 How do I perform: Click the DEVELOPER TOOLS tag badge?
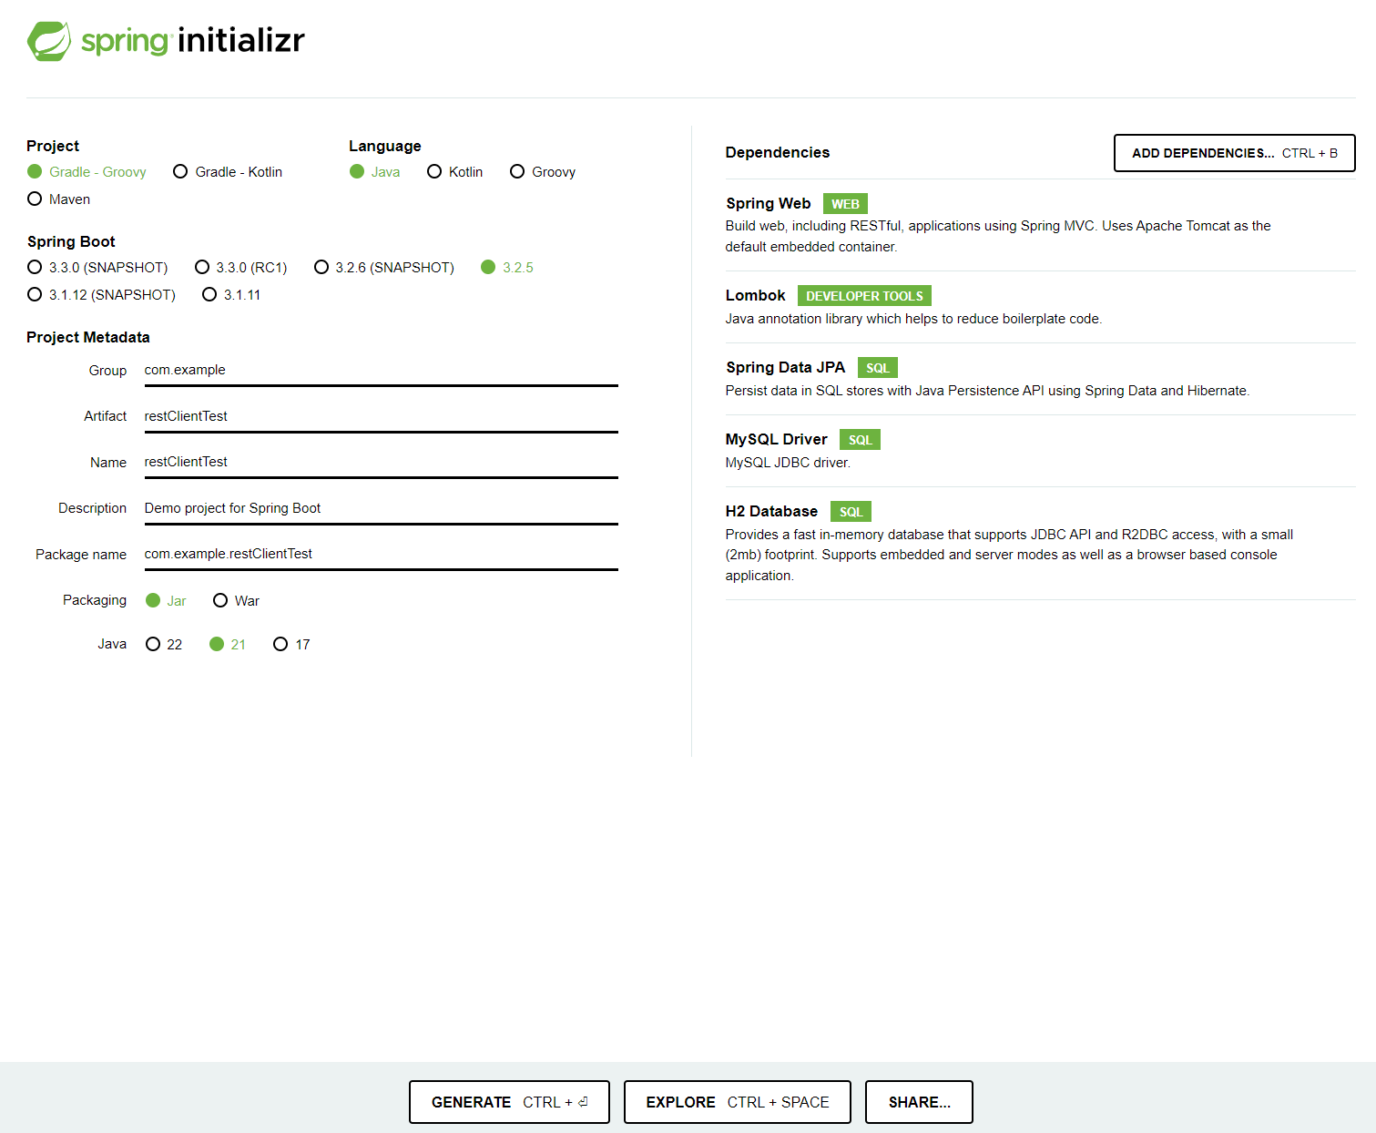[x=864, y=296]
